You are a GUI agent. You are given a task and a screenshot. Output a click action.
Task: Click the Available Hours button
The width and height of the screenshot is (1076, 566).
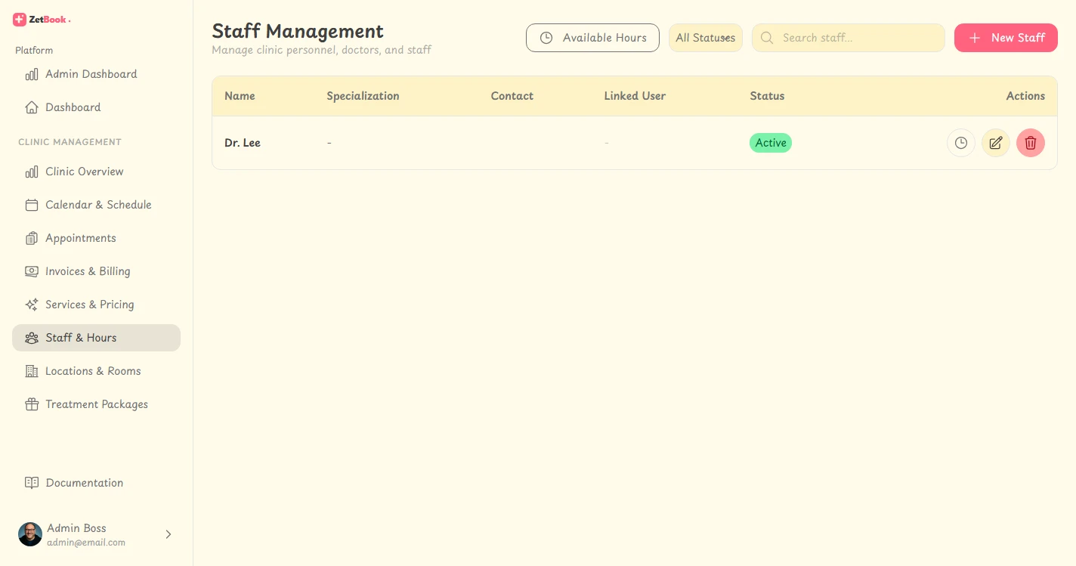point(592,38)
